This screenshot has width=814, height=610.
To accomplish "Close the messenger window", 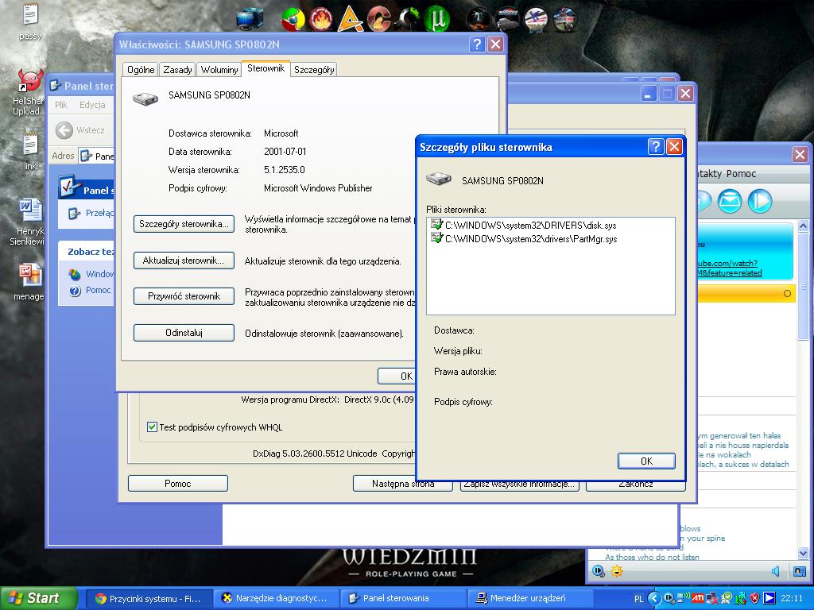I will [800, 154].
